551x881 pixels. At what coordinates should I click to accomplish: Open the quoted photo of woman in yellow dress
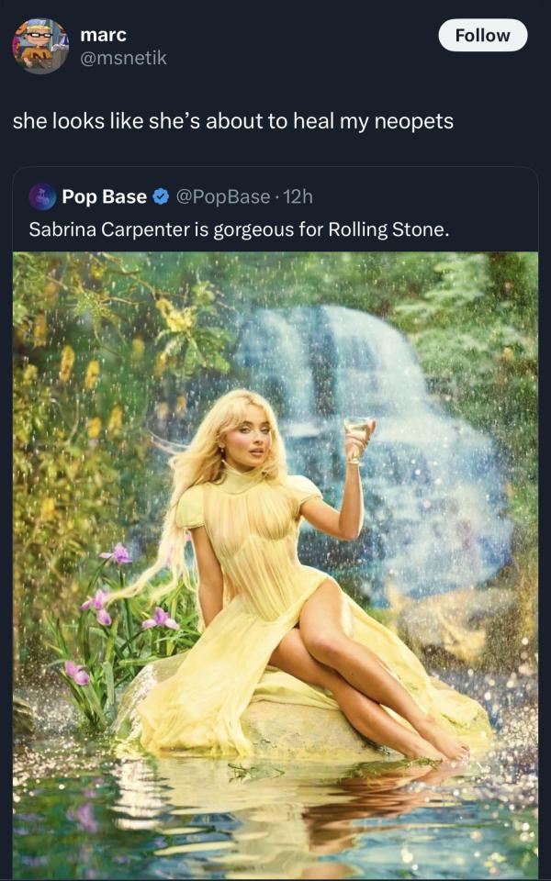(x=275, y=564)
